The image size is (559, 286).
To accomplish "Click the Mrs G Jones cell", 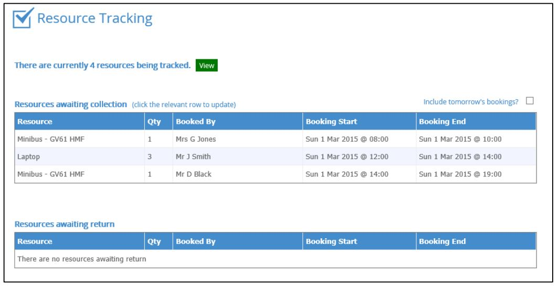I will [x=238, y=139].
